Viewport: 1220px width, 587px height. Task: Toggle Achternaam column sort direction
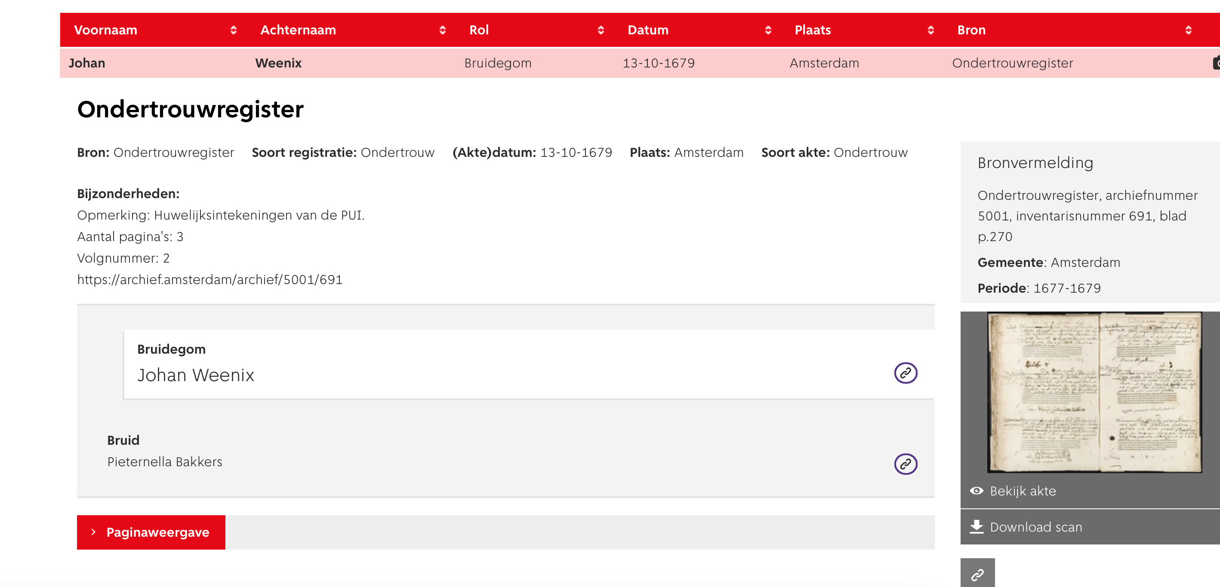pyautogui.click(x=443, y=31)
